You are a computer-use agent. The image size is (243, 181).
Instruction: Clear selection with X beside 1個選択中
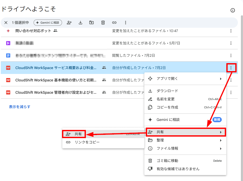pyautogui.click(x=6, y=23)
